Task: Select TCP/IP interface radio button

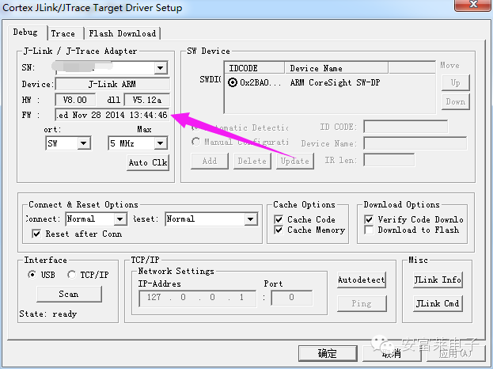Action: coord(71,275)
